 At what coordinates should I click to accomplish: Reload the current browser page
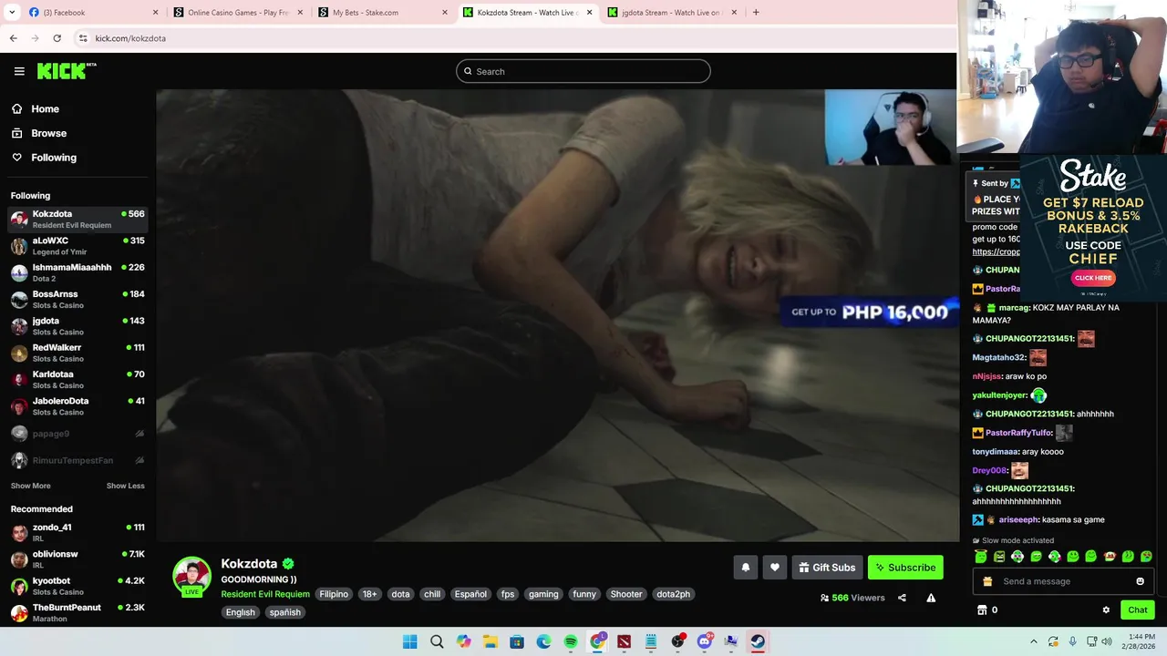tap(57, 38)
